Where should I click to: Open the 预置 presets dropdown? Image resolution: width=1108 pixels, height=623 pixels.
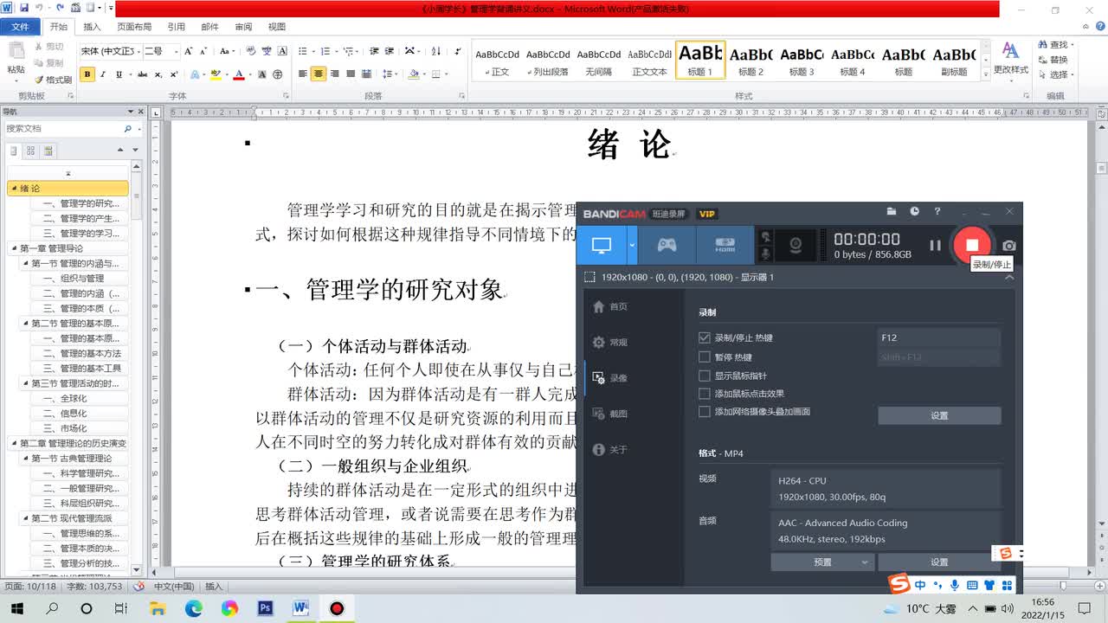(822, 562)
